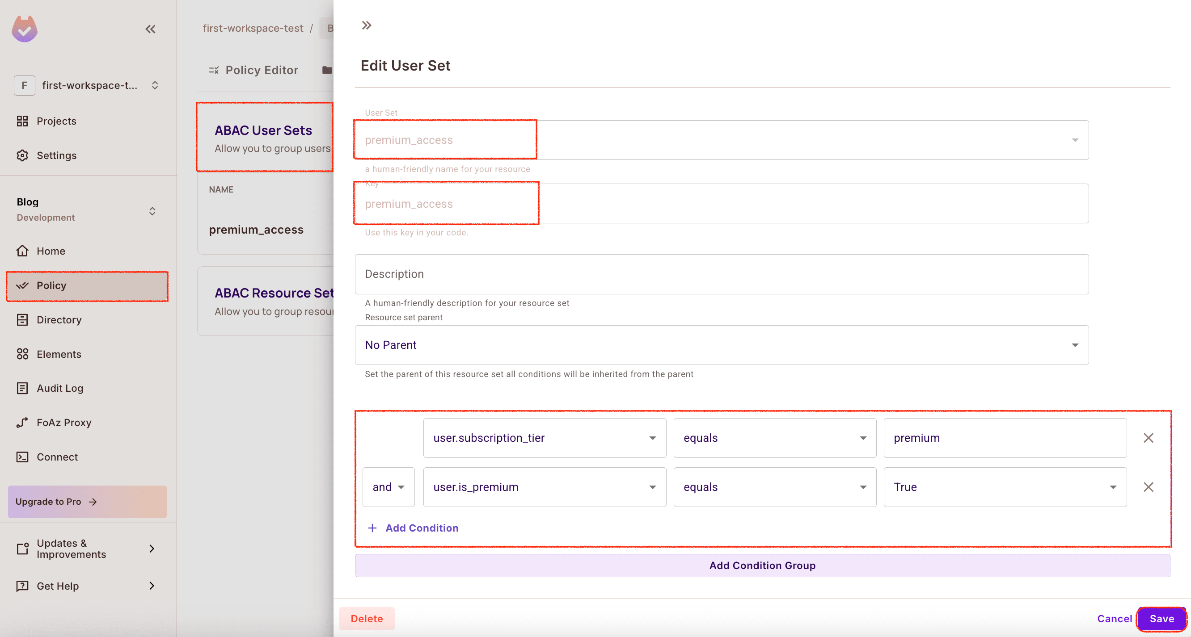This screenshot has width=1191, height=637.
Task: Click the Permit logo in the sidebar
Action: coord(25,29)
